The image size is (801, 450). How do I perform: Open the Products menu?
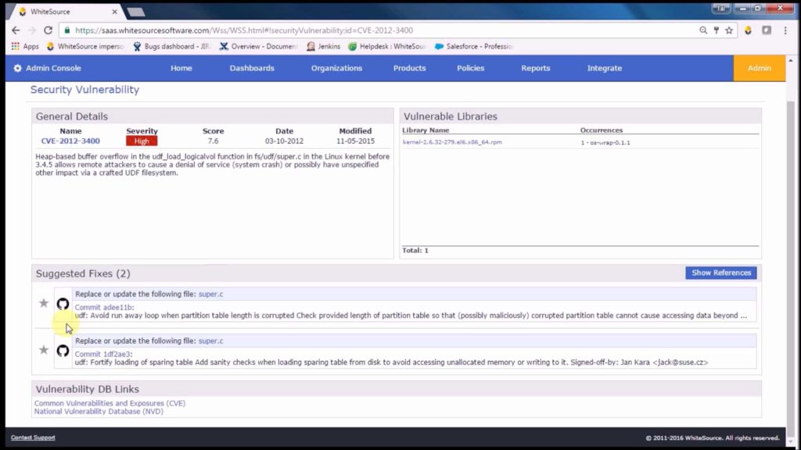(x=410, y=69)
